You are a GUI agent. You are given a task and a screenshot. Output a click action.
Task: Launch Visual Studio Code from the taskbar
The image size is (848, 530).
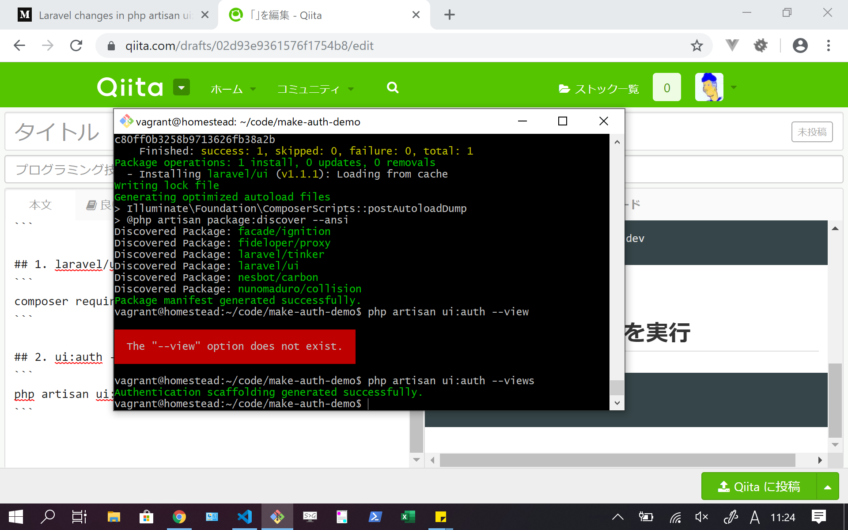[x=244, y=517]
